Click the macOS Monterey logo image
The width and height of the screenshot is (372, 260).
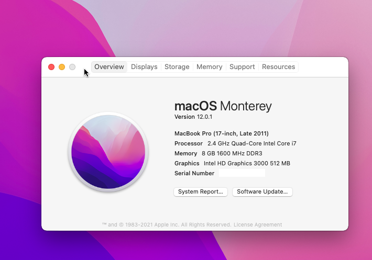point(108,152)
